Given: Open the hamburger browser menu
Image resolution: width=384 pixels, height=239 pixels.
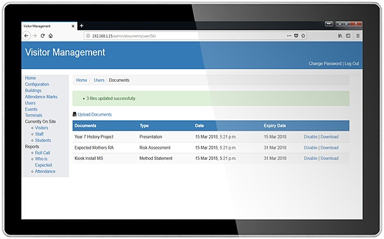Looking at the screenshot, I should [358, 36].
